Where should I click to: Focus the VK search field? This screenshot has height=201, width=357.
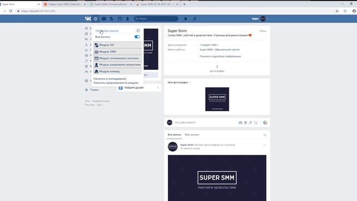tap(156, 18)
